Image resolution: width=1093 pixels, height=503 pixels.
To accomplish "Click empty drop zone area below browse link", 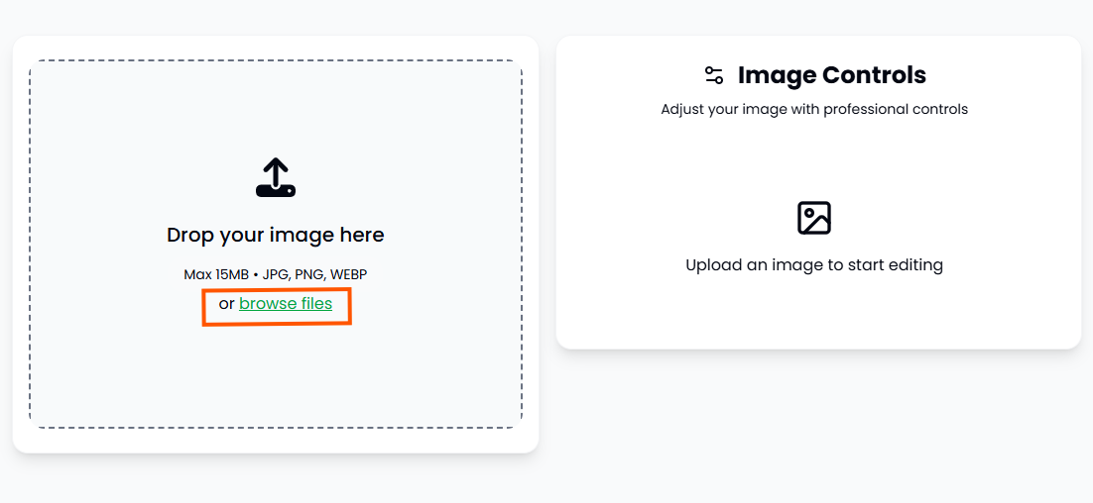I will click(276, 376).
